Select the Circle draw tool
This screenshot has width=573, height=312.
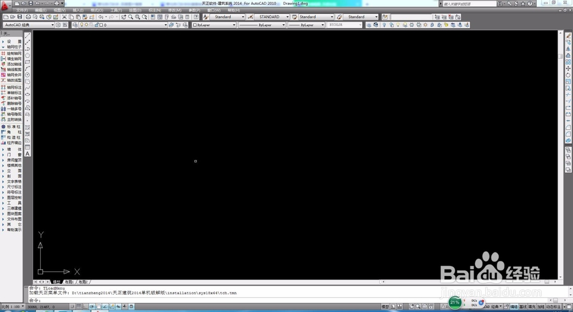[28, 75]
